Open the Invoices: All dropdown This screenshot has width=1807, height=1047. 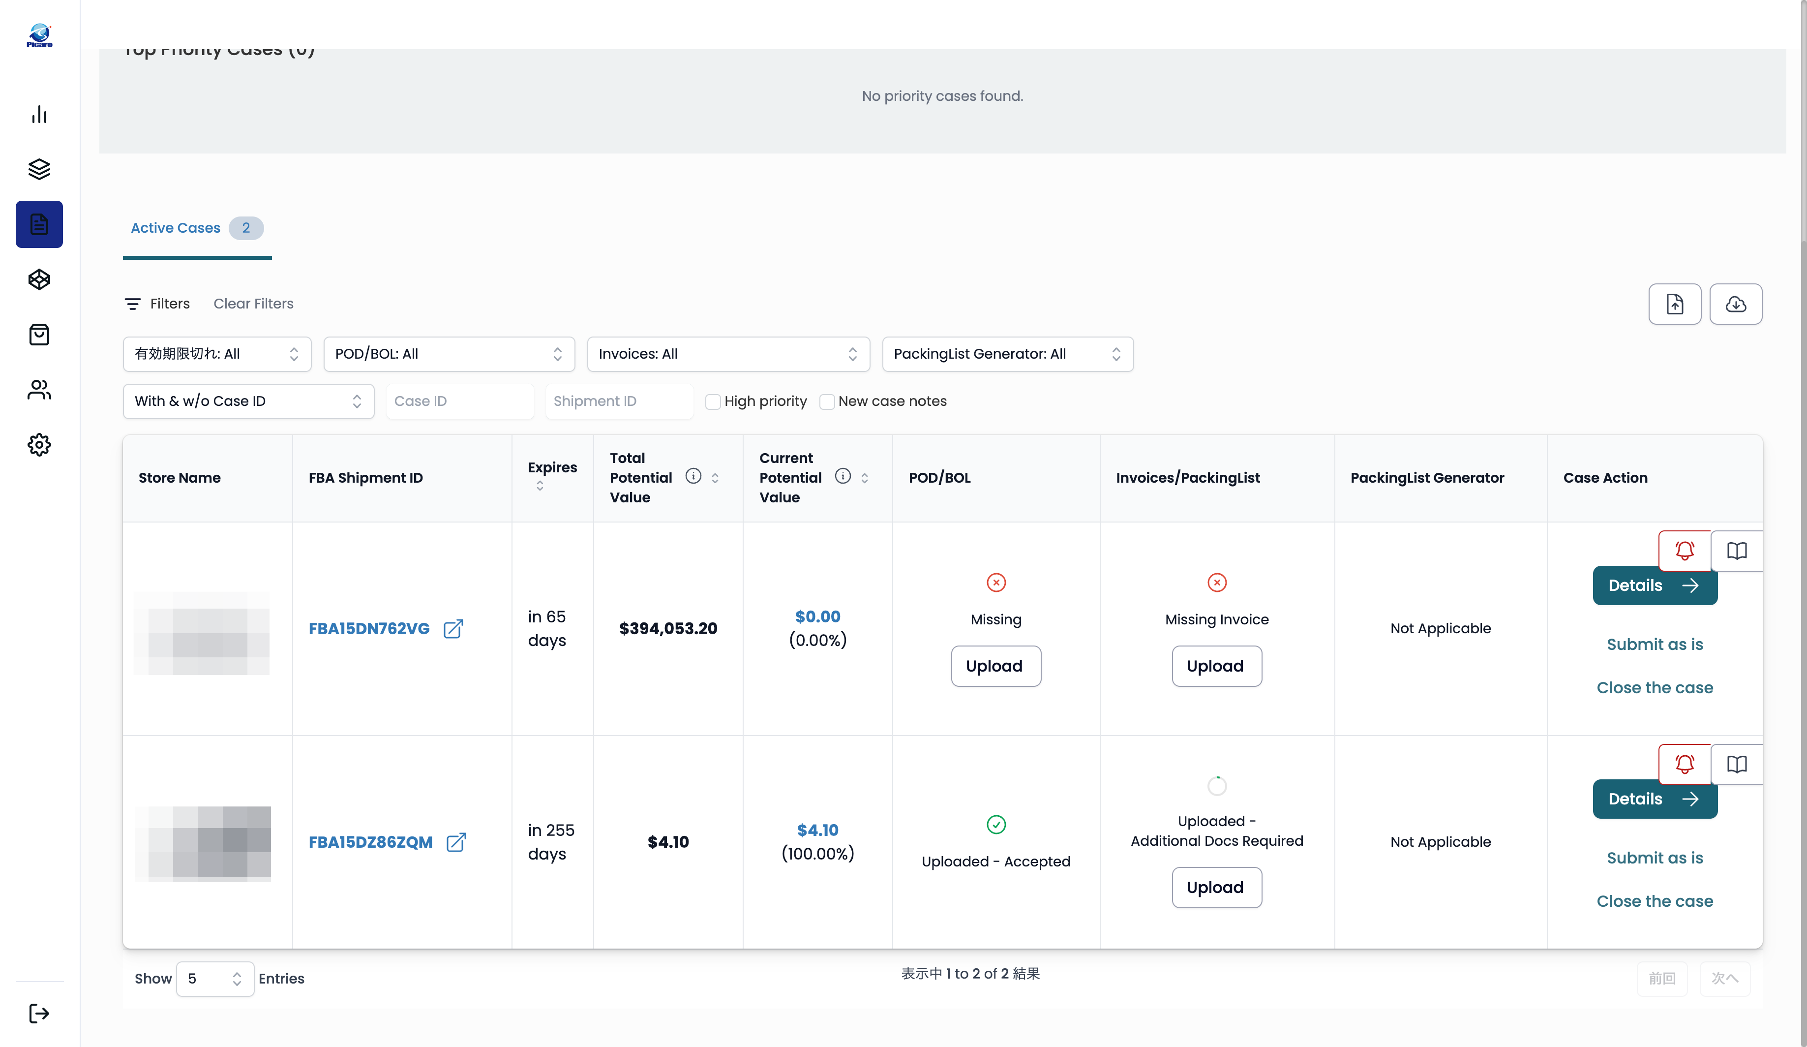728,354
